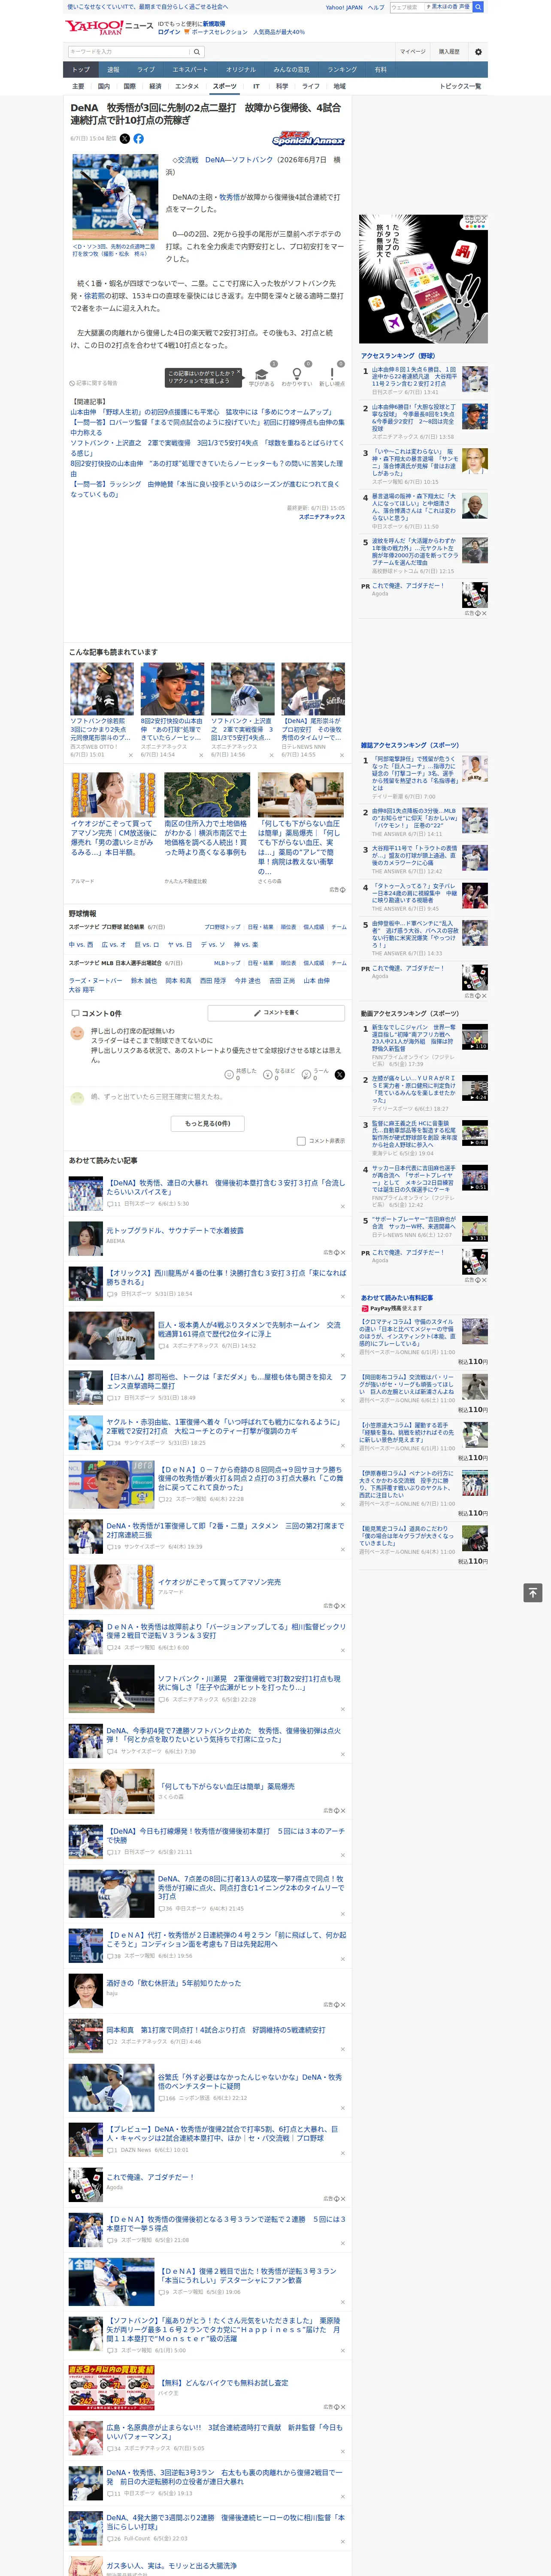
Task: Open the 4:24 video ranking thumbnail
Action: (475, 1088)
